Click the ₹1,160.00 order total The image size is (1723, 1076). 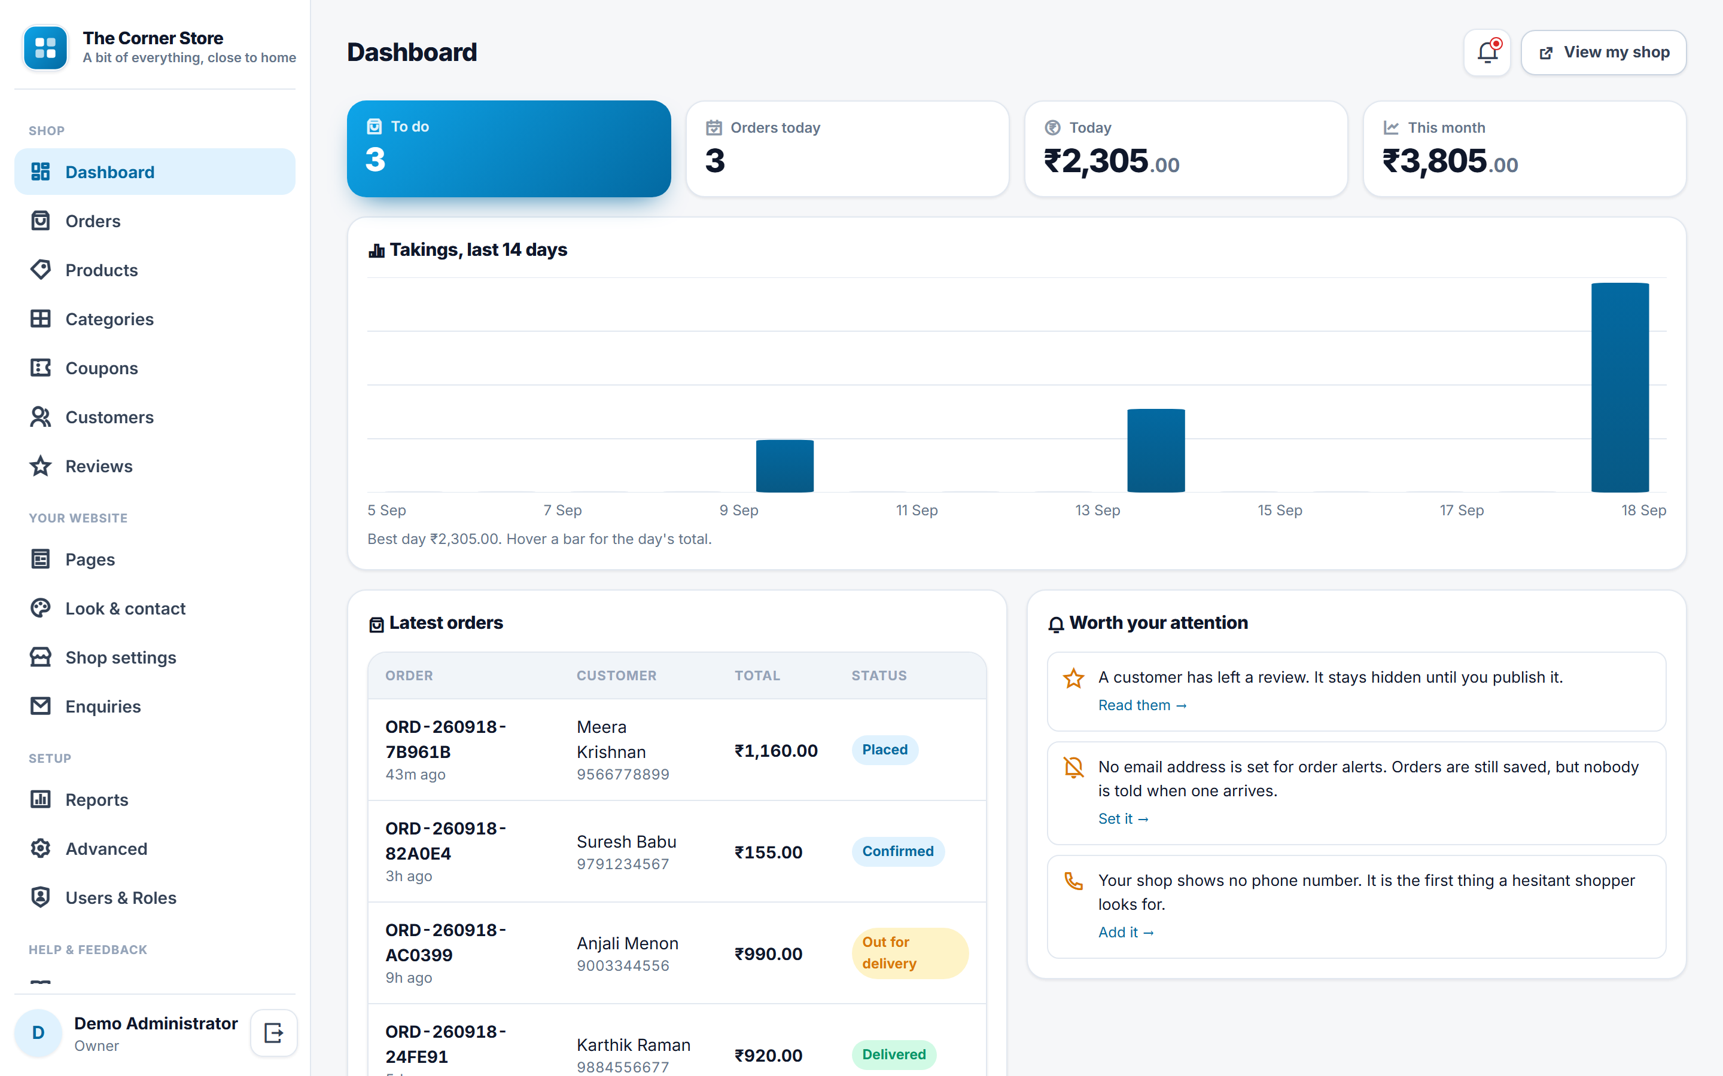pyautogui.click(x=776, y=751)
